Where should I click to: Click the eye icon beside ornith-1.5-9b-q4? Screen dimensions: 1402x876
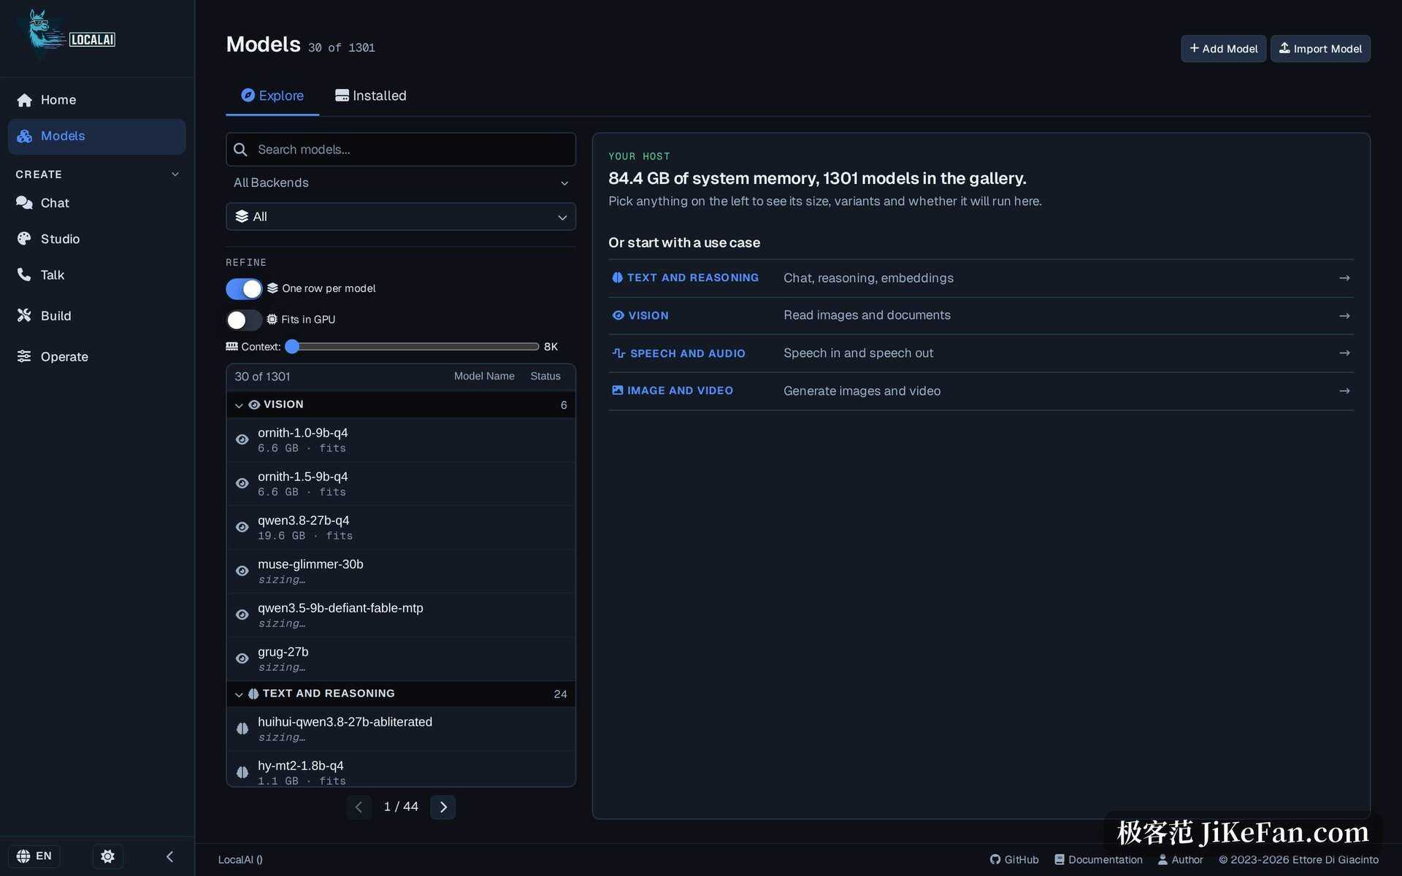[x=242, y=483]
